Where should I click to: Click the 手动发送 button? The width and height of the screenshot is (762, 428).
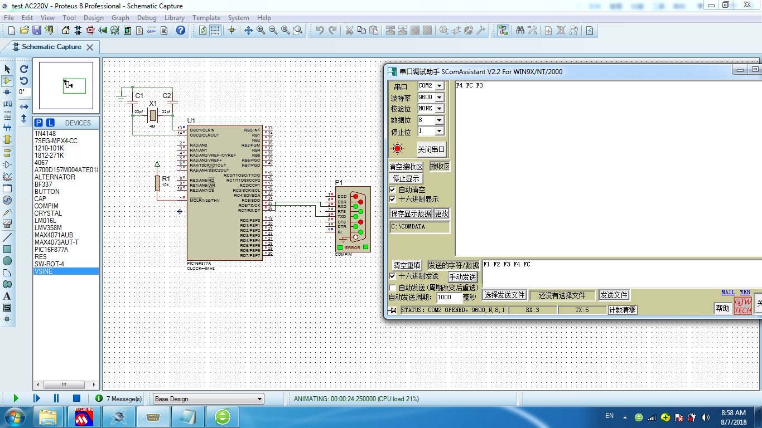click(463, 277)
